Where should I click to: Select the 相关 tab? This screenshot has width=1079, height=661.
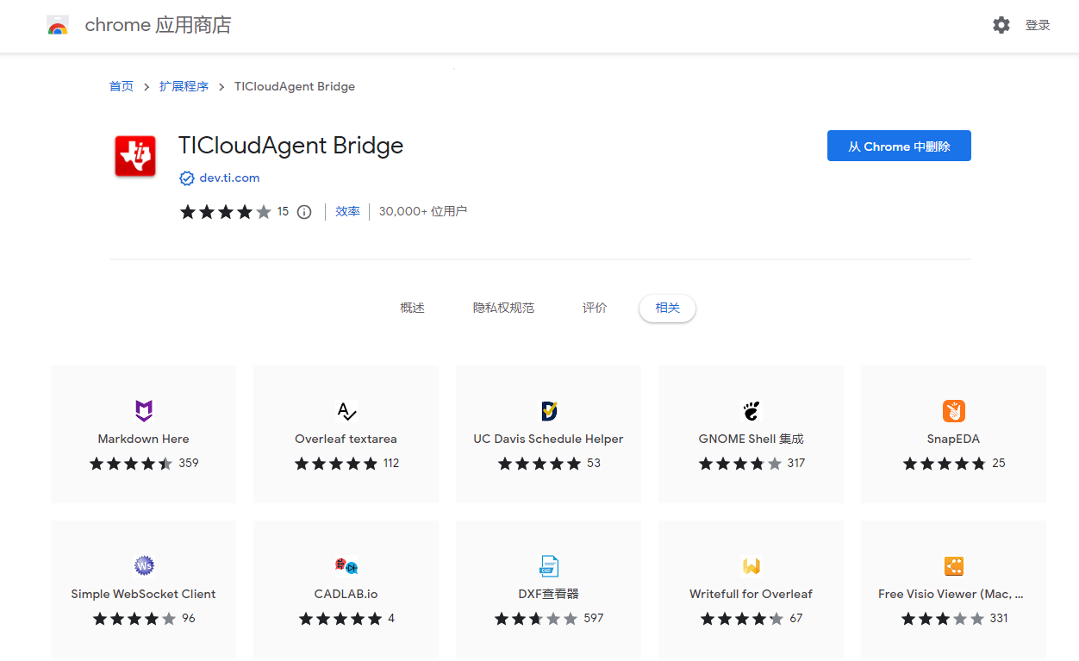click(x=667, y=308)
